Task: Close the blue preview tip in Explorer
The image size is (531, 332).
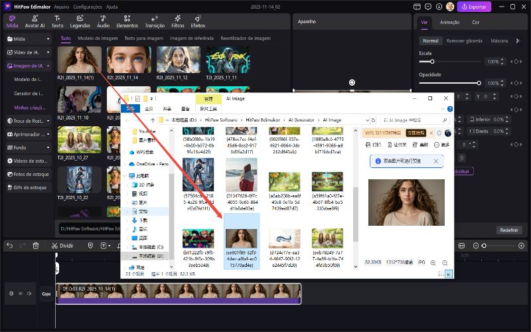Action: pos(435,161)
